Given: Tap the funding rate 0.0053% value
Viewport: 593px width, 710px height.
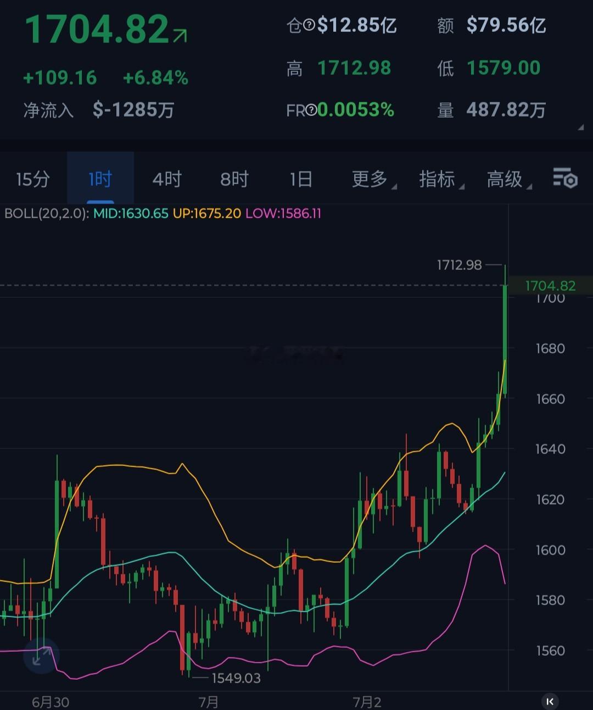Looking at the screenshot, I should (356, 110).
